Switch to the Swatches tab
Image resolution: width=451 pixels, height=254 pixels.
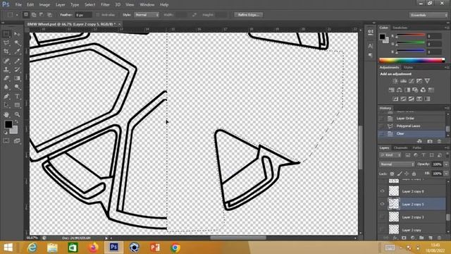(400, 28)
